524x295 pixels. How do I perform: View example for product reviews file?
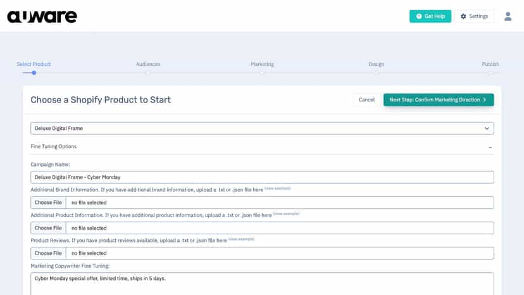pos(241,239)
